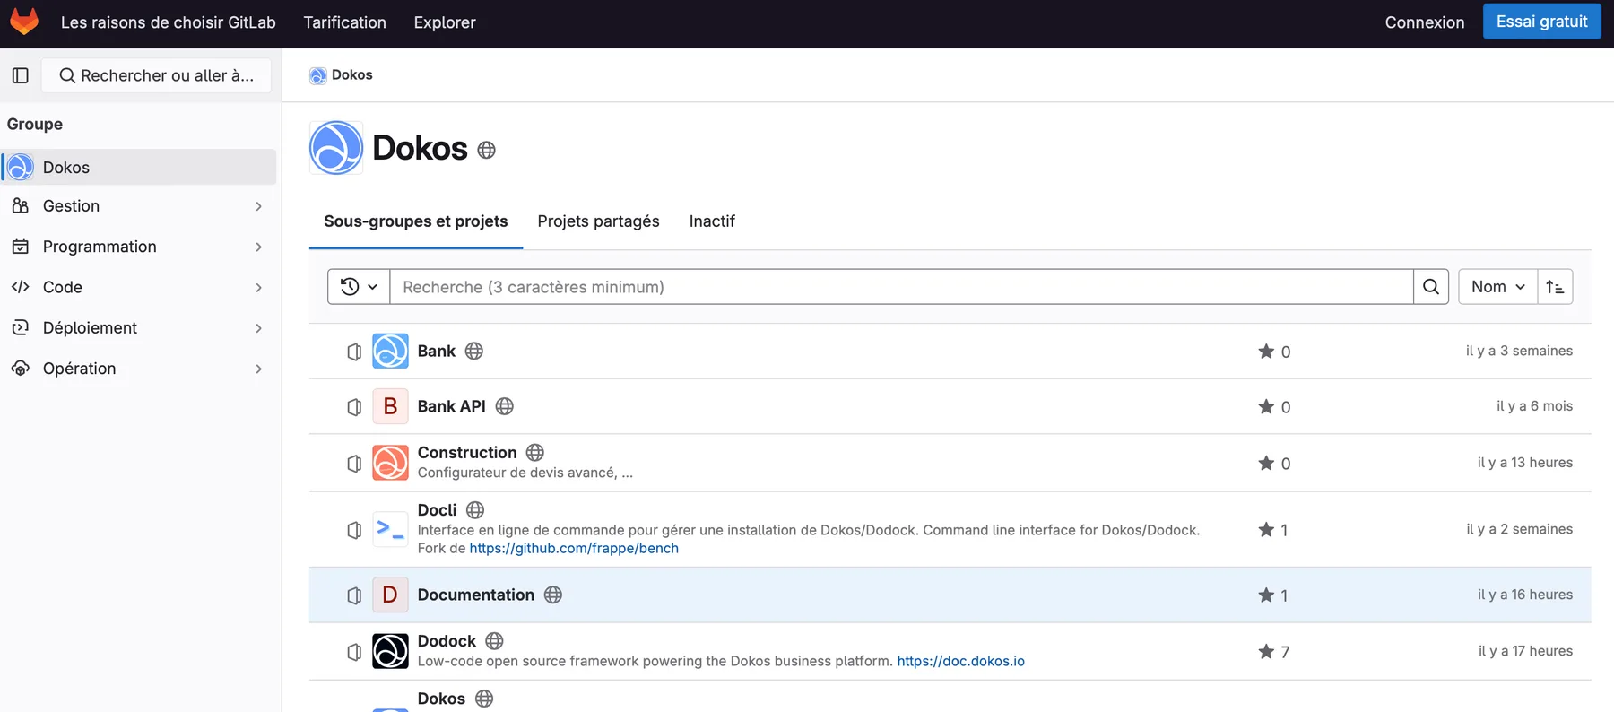Toggle the sidebar collapse icon

21,75
